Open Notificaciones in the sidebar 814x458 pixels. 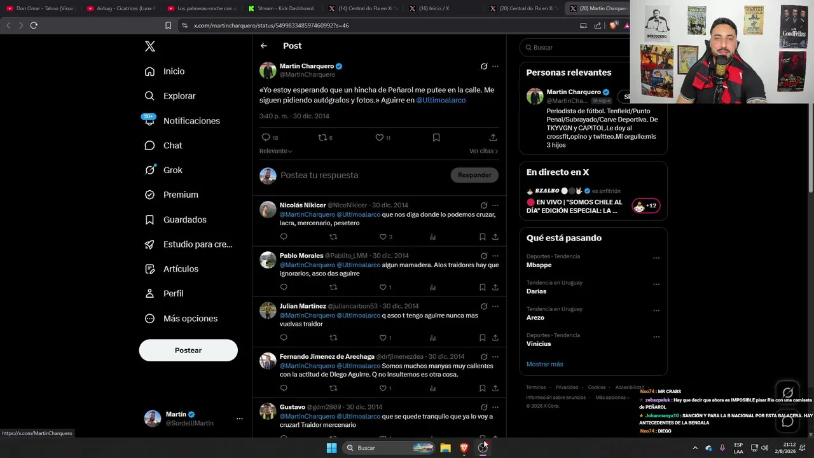[x=182, y=121]
